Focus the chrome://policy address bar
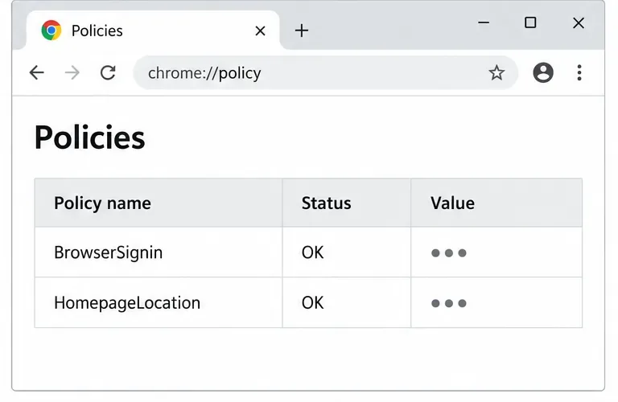The image size is (618, 402). click(325, 73)
